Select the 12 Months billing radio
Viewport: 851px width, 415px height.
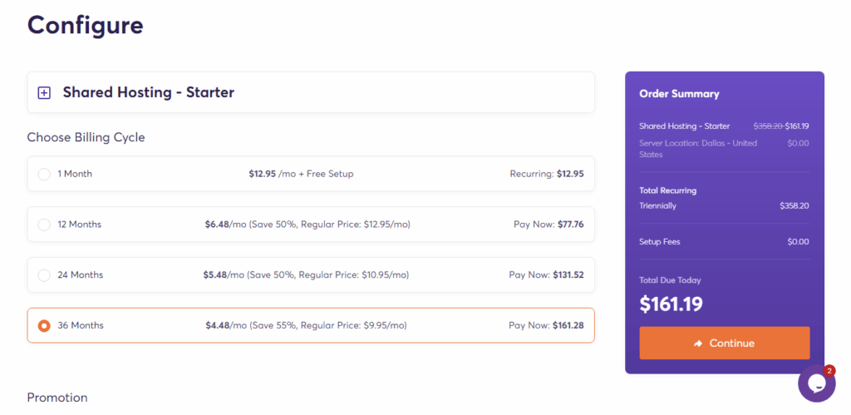pos(44,225)
